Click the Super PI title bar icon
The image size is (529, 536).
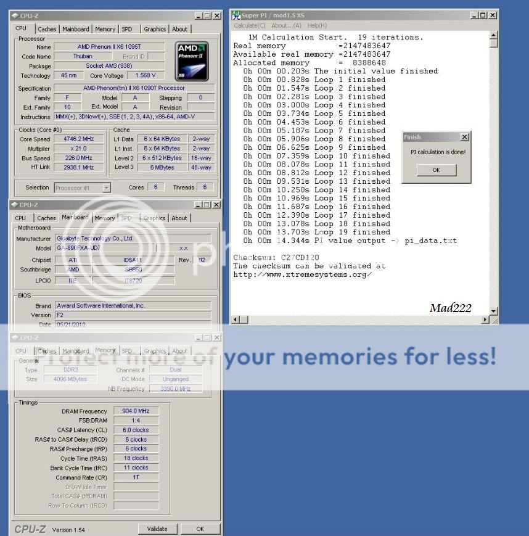(x=236, y=15)
